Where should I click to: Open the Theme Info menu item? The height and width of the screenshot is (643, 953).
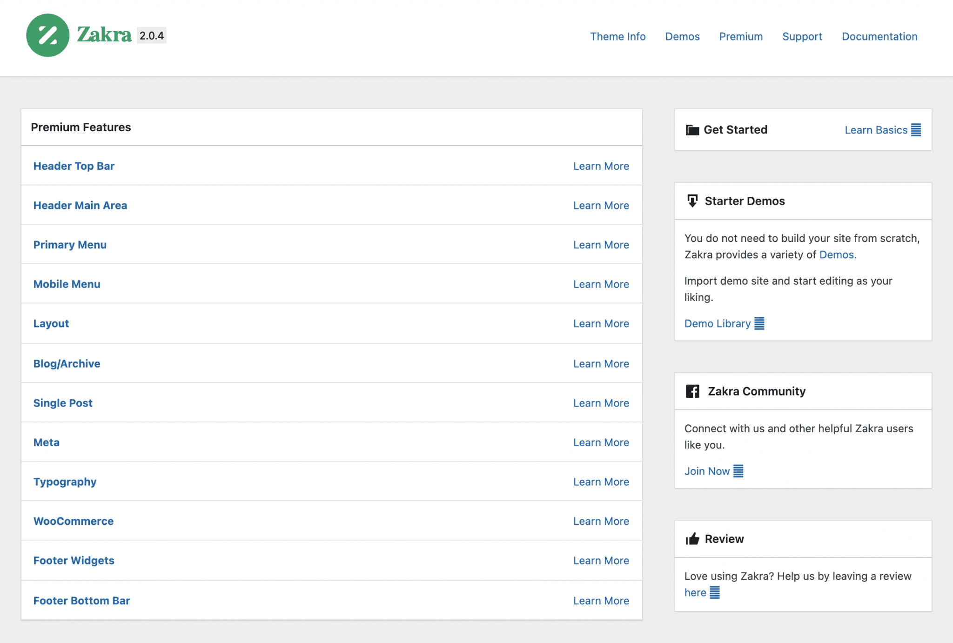618,36
